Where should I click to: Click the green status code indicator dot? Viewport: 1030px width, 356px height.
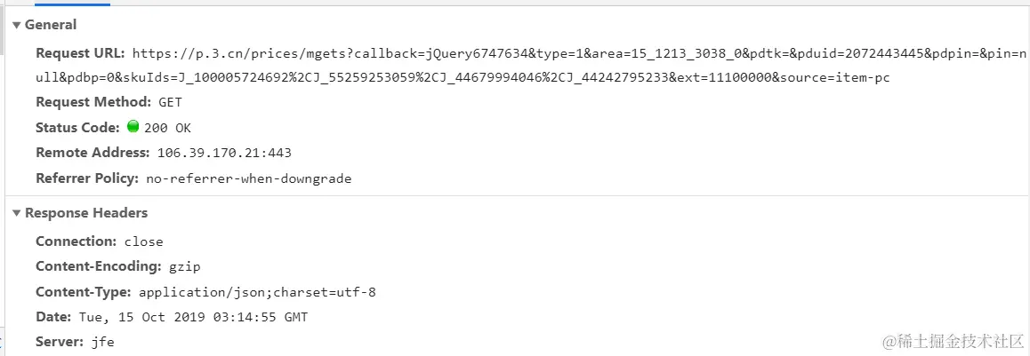133,127
